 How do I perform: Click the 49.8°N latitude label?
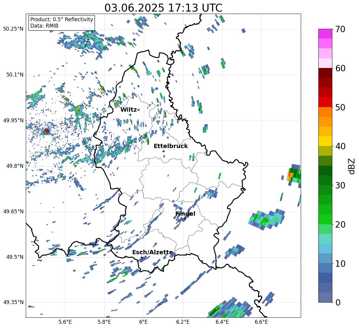15,166
